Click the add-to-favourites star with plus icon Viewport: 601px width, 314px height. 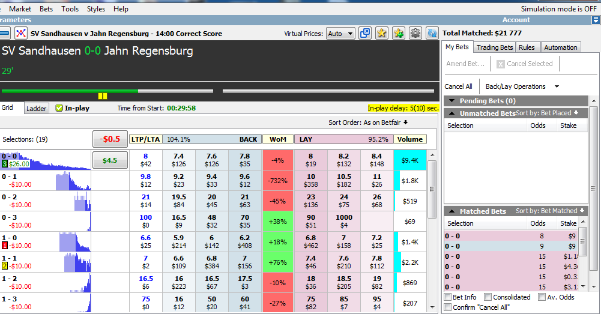(398, 34)
